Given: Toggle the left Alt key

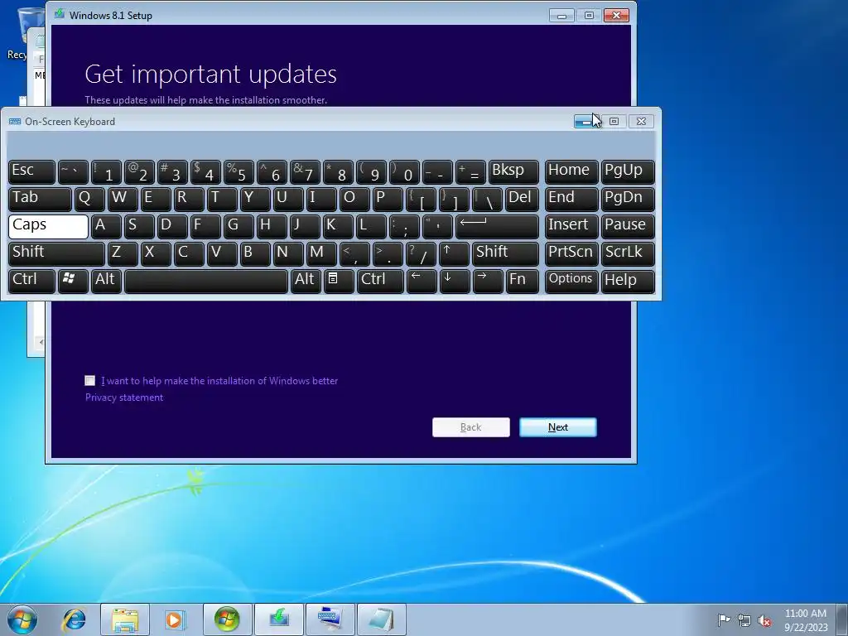Looking at the screenshot, I should point(105,281).
